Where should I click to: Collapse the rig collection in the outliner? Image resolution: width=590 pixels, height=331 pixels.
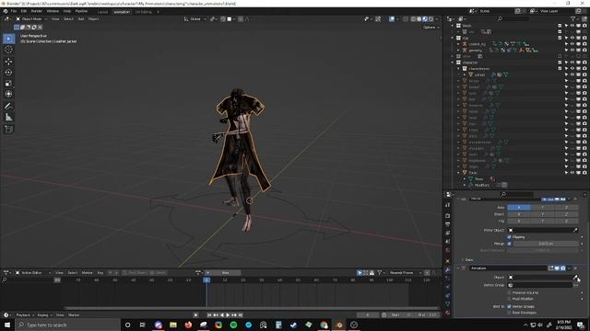point(453,38)
